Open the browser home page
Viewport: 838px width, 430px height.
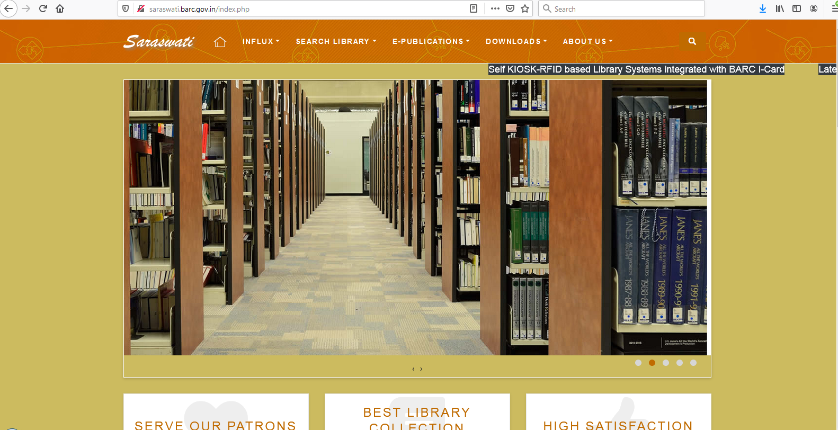point(60,8)
